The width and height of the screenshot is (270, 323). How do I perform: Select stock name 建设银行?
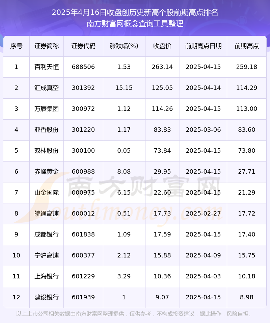pyautogui.click(x=47, y=297)
